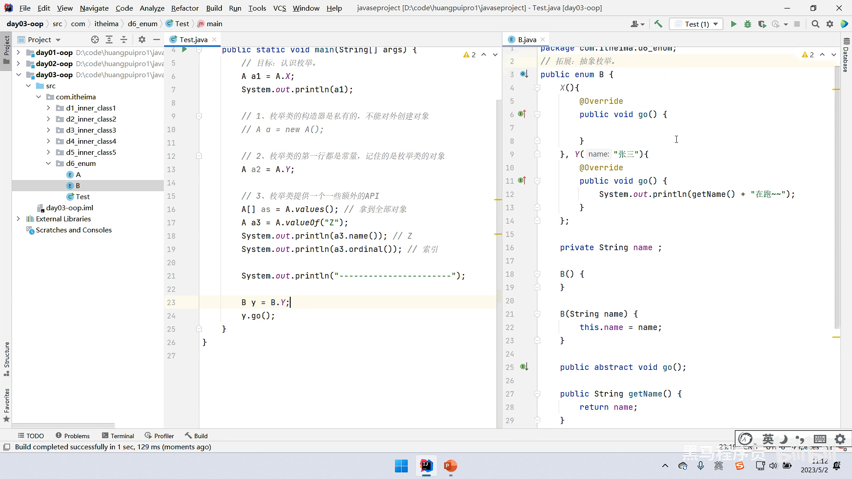Toggle the Database side panel
Image resolution: width=852 pixels, height=479 pixels.
pos(846,55)
